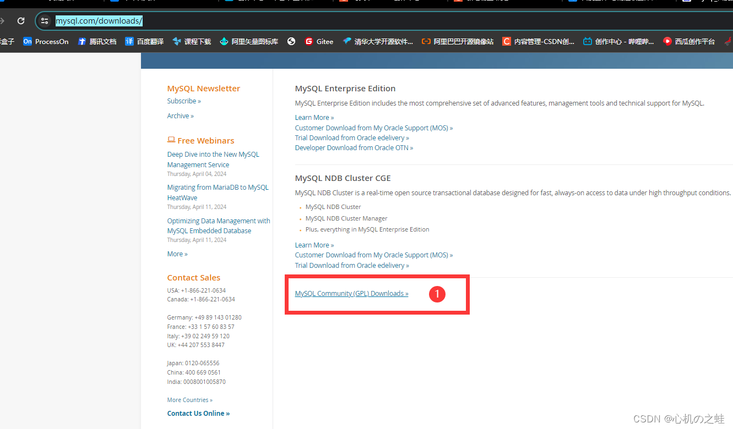Screen dimensions: 733x429
Task: Click the Germany: +49 89 143 01280 number
Action: 204,317
